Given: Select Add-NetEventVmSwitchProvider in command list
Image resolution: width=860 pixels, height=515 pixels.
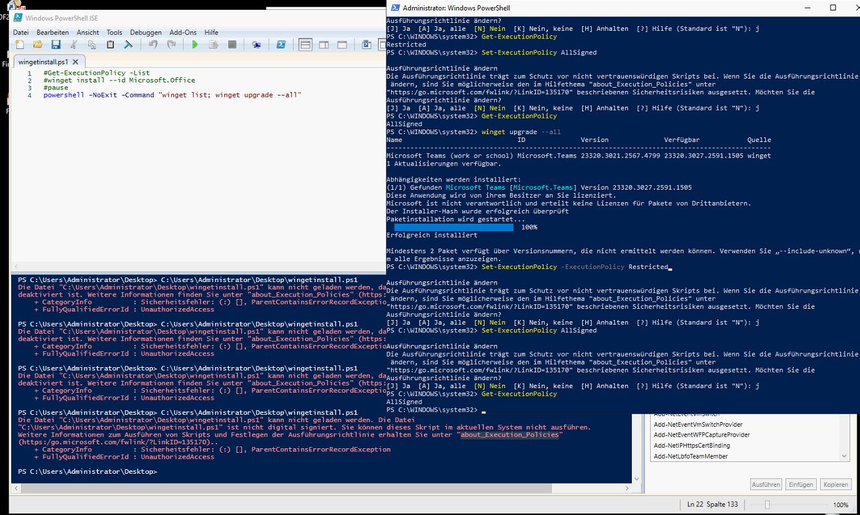Looking at the screenshot, I should click(698, 425).
